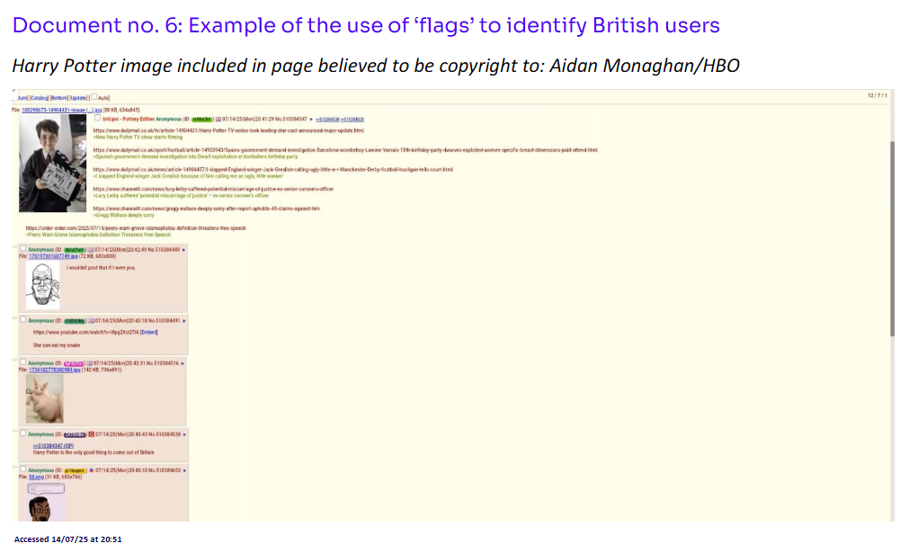The width and height of the screenshot is (909, 552).
Task: Click the post number No.510384347
Action: 291,120
